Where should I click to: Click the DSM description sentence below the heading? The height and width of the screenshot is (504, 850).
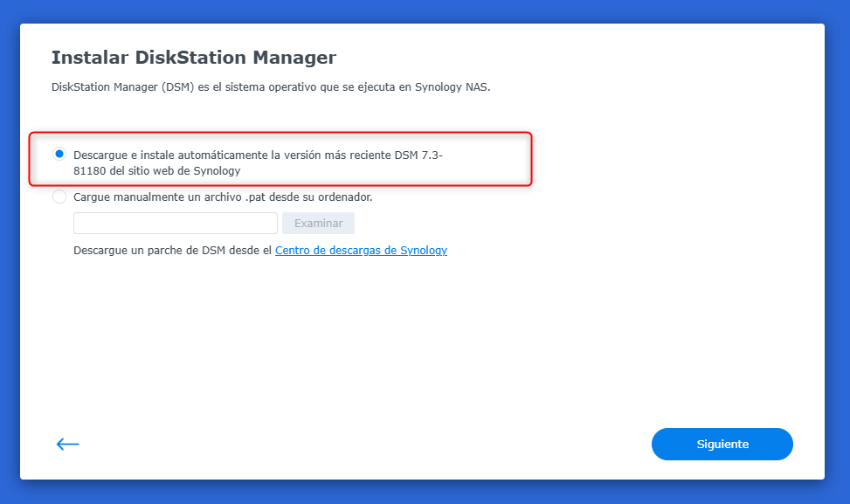[x=271, y=87]
